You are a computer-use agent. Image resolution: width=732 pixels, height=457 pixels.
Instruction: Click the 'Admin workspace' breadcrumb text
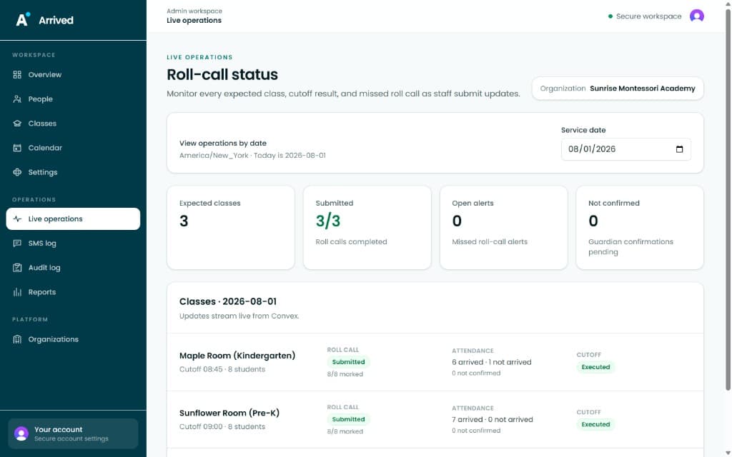point(194,11)
